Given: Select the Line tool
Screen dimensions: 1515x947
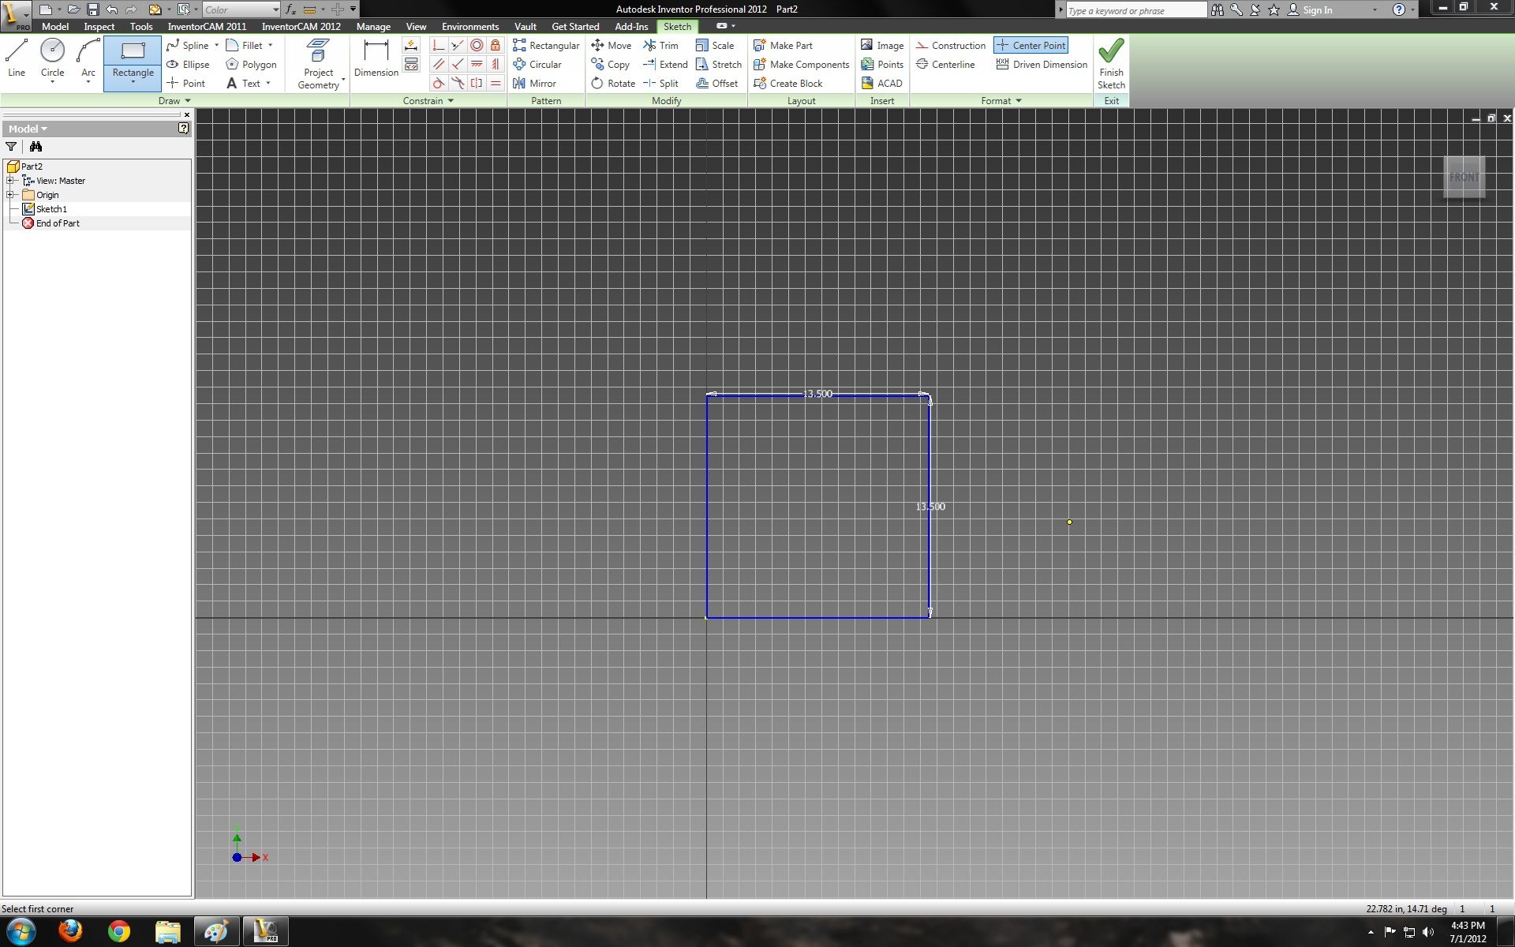Looking at the screenshot, I should click(16, 59).
